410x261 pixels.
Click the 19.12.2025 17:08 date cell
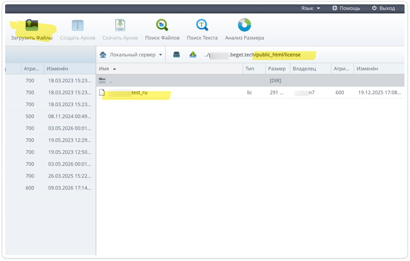tap(379, 93)
